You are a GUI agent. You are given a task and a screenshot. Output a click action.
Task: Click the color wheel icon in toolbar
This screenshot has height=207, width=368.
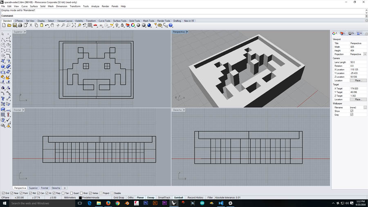point(133,25)
